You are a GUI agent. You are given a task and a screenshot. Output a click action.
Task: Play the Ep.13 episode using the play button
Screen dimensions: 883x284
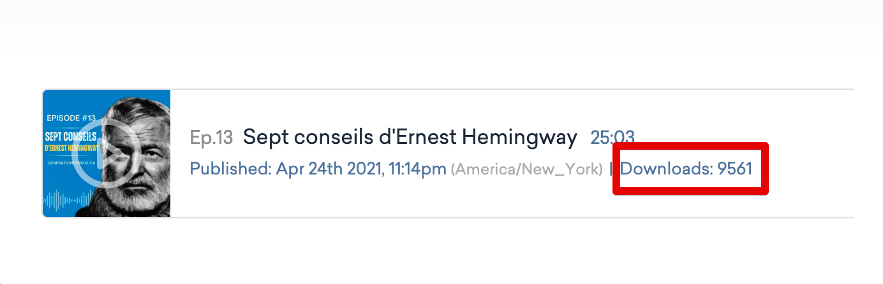click(98, 153)
